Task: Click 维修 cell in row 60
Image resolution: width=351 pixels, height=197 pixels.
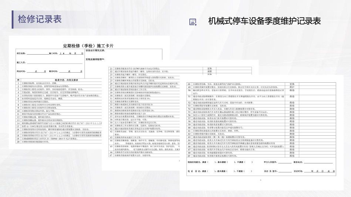Action: click(292, 128)
